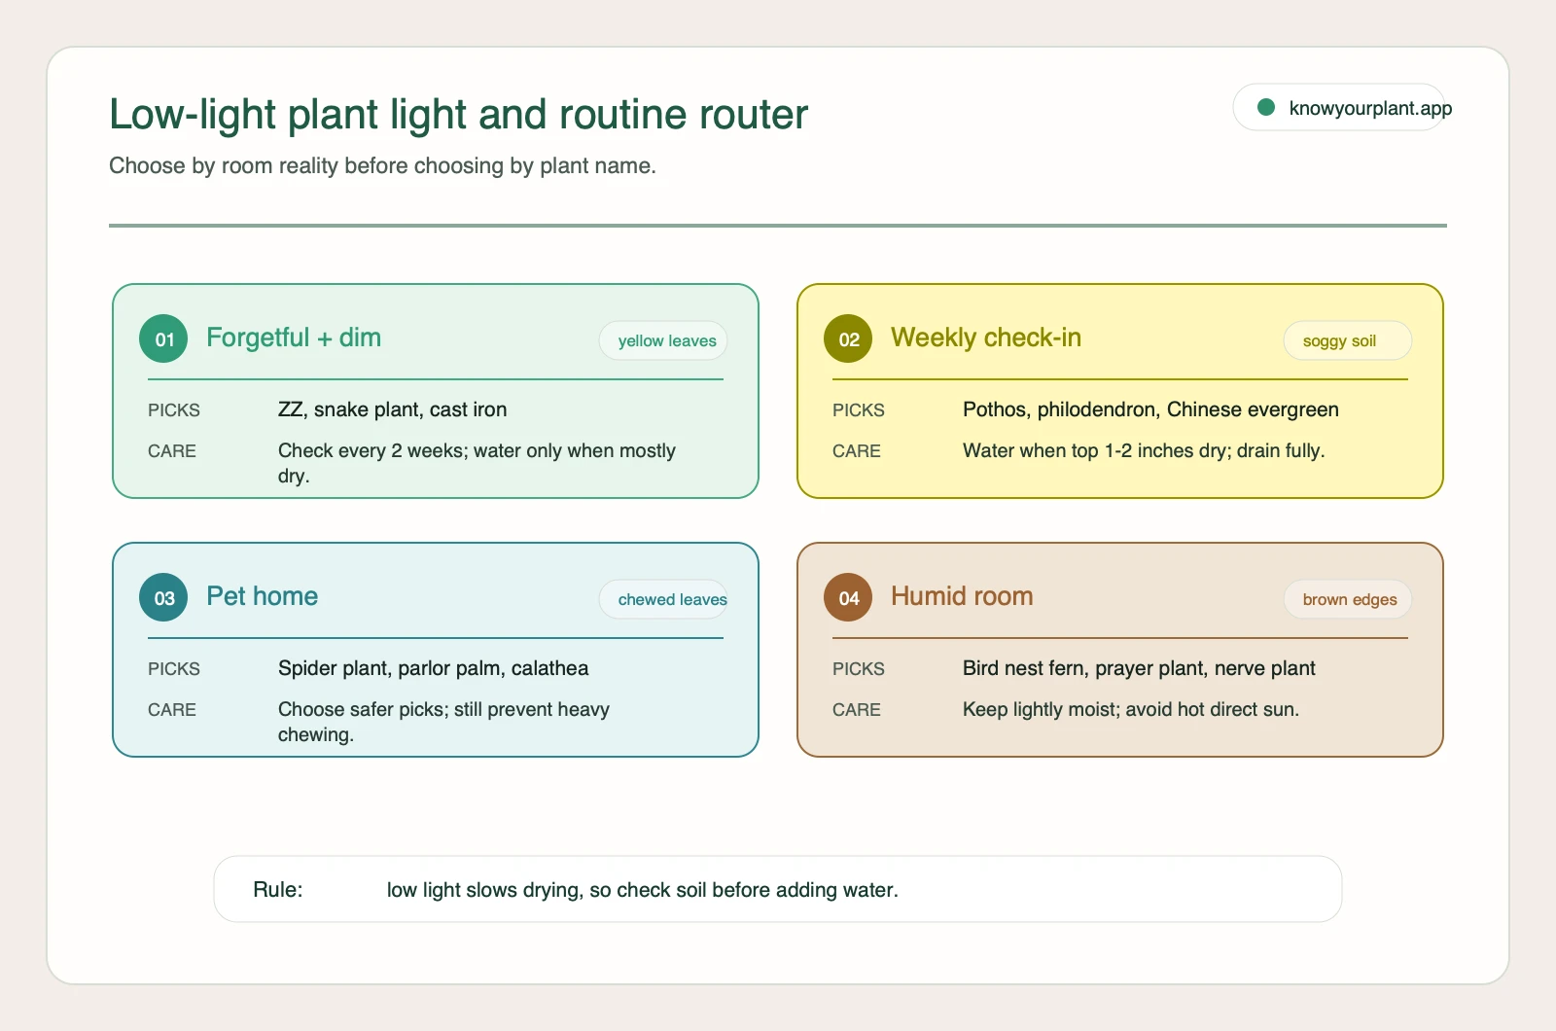
Task: Click the text ZZ, snake plant, cast iron
Action: [392, 409]
